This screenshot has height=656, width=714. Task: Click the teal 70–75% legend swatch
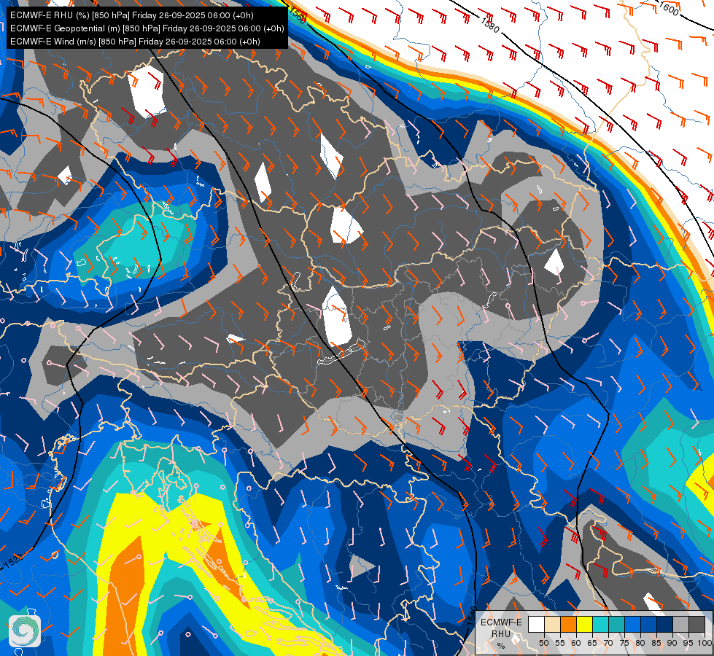[616, 624]
